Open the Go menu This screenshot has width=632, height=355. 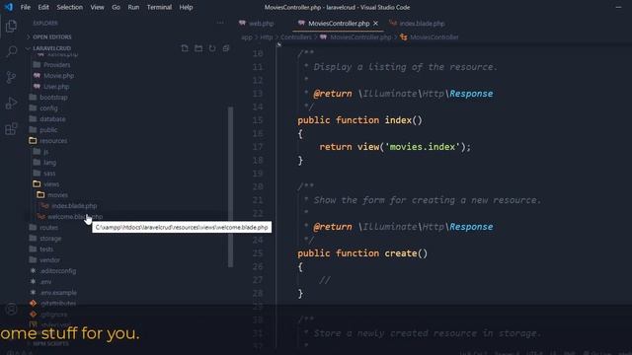pos(117,7)
